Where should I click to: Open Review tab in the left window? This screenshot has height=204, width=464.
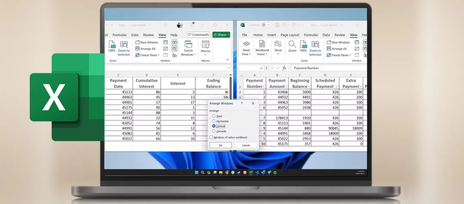click(148, 35)
